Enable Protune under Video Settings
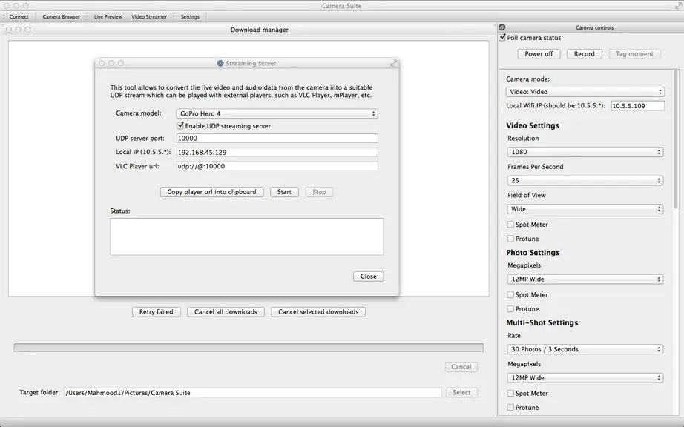 coord(510,239)
